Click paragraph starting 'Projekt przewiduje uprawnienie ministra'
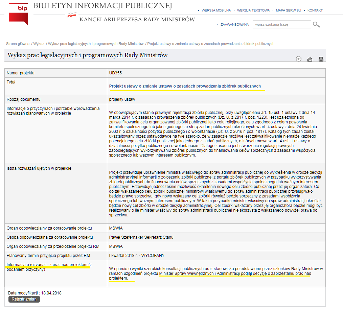The image size is (343, 309). [216, 193]
